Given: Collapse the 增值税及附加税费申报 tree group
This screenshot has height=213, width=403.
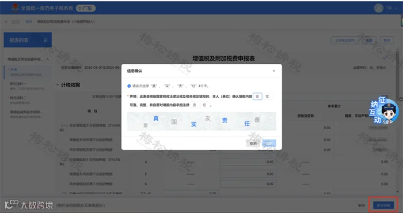Looking at the screenshot, I should pos(48,59).
